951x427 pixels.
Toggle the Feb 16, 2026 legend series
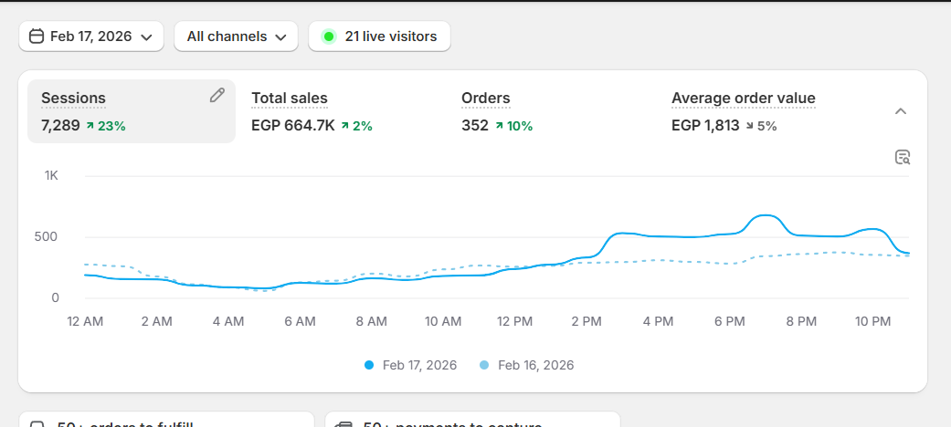pyautogui.click(x=526, y=365)
